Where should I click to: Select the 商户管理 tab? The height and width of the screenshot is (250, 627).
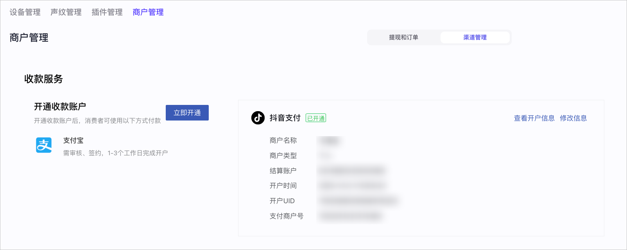[148, 12]
